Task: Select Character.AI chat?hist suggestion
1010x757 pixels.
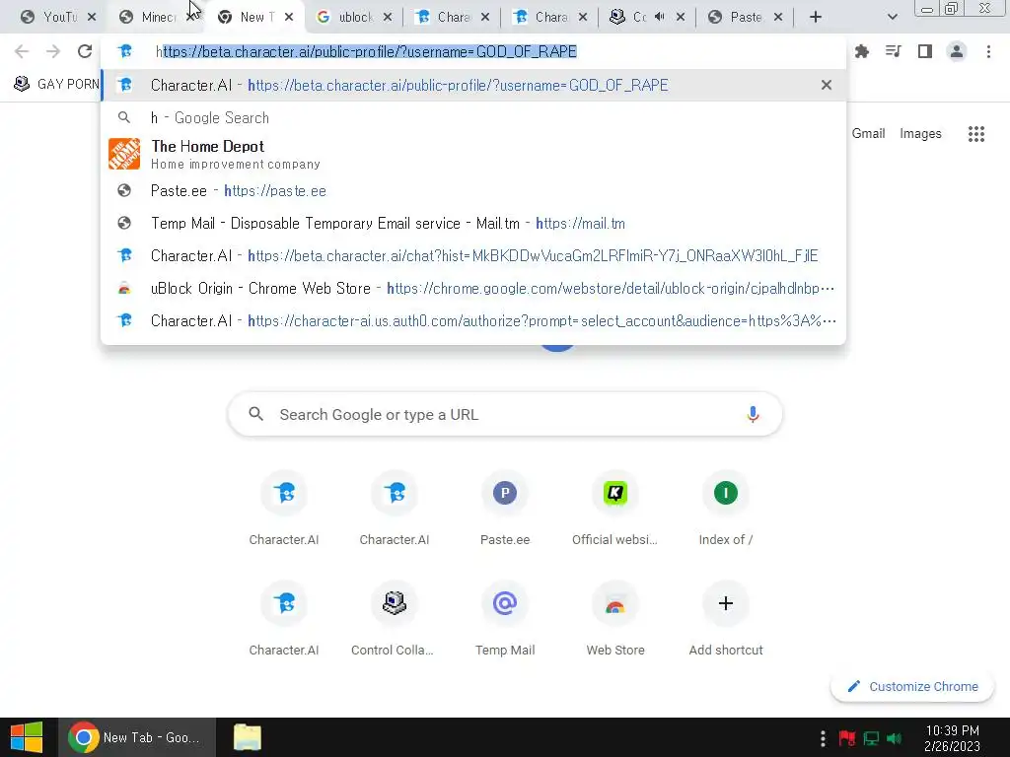Action: click(x=473, y=255)
